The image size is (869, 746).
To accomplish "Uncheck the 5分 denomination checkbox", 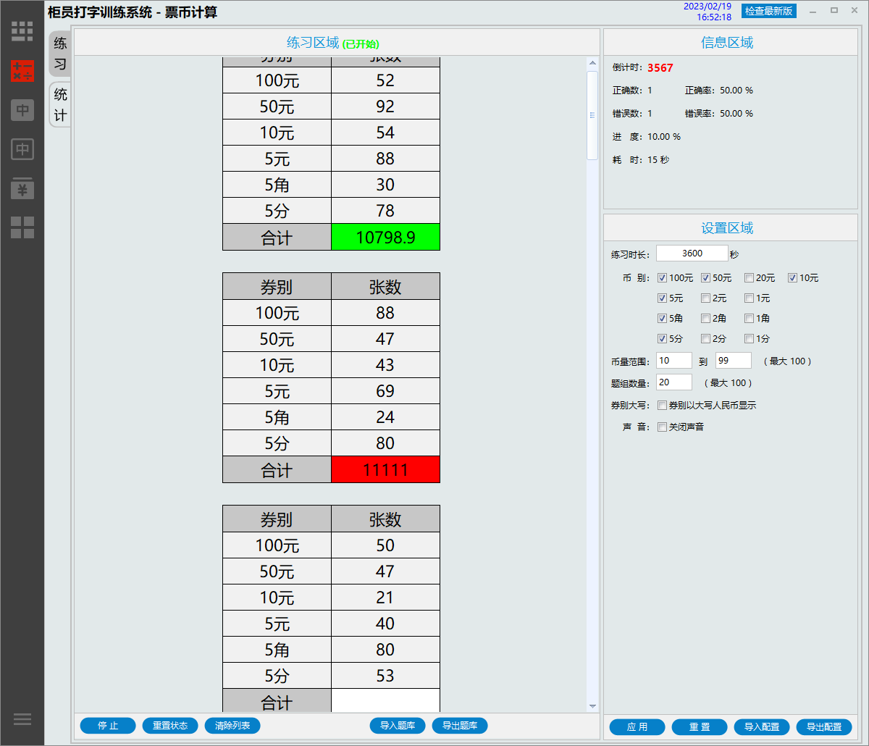I will (x=662, y=339).
